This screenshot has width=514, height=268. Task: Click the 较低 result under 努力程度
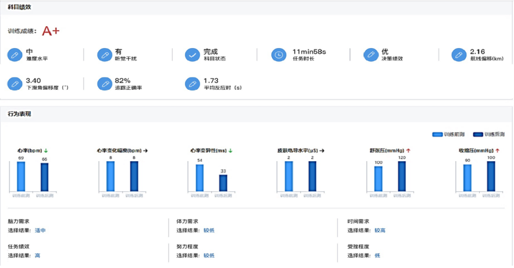pyautogui.click(x=209, y=256)
